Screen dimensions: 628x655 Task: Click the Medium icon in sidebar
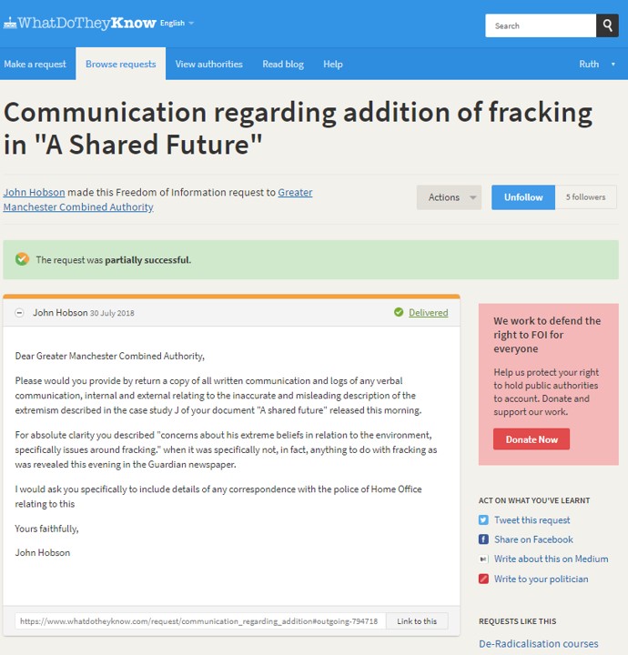[x=483, y=559]
